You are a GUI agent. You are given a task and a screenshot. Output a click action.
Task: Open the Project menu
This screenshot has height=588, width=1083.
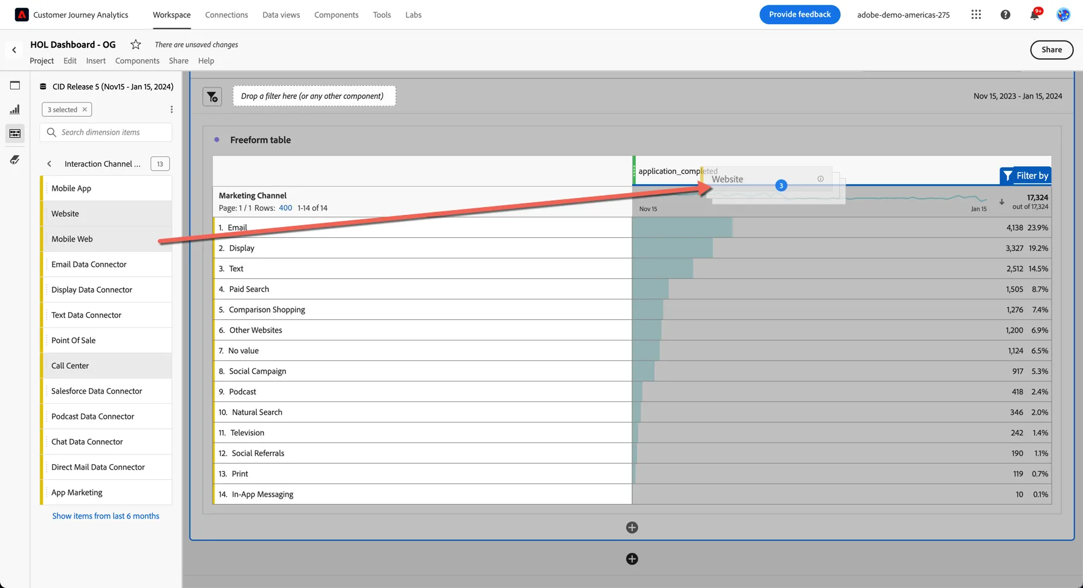coord(42,60)
